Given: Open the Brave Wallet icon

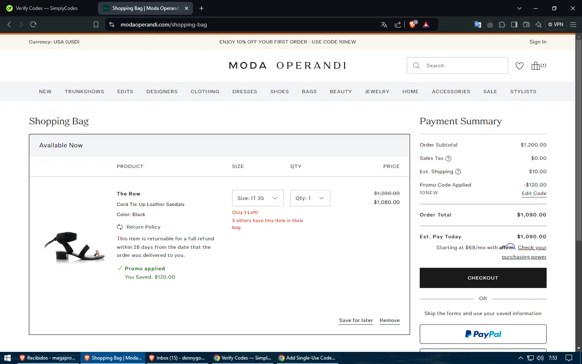Looking at the screenshot, I should coord(526,24).
